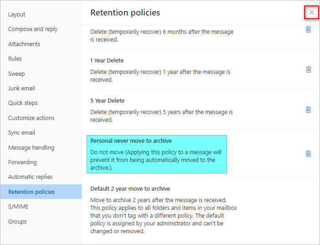Click trash icon for 5 Year Delete
This screenshot has height=245, width=320.
click(308, 109)
